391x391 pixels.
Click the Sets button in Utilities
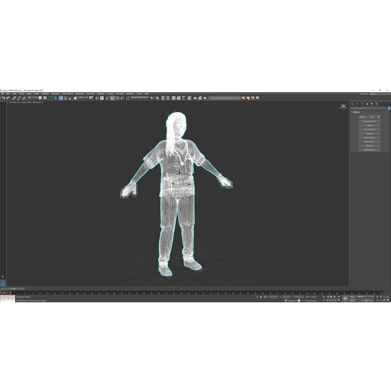[x=372, y=117]
